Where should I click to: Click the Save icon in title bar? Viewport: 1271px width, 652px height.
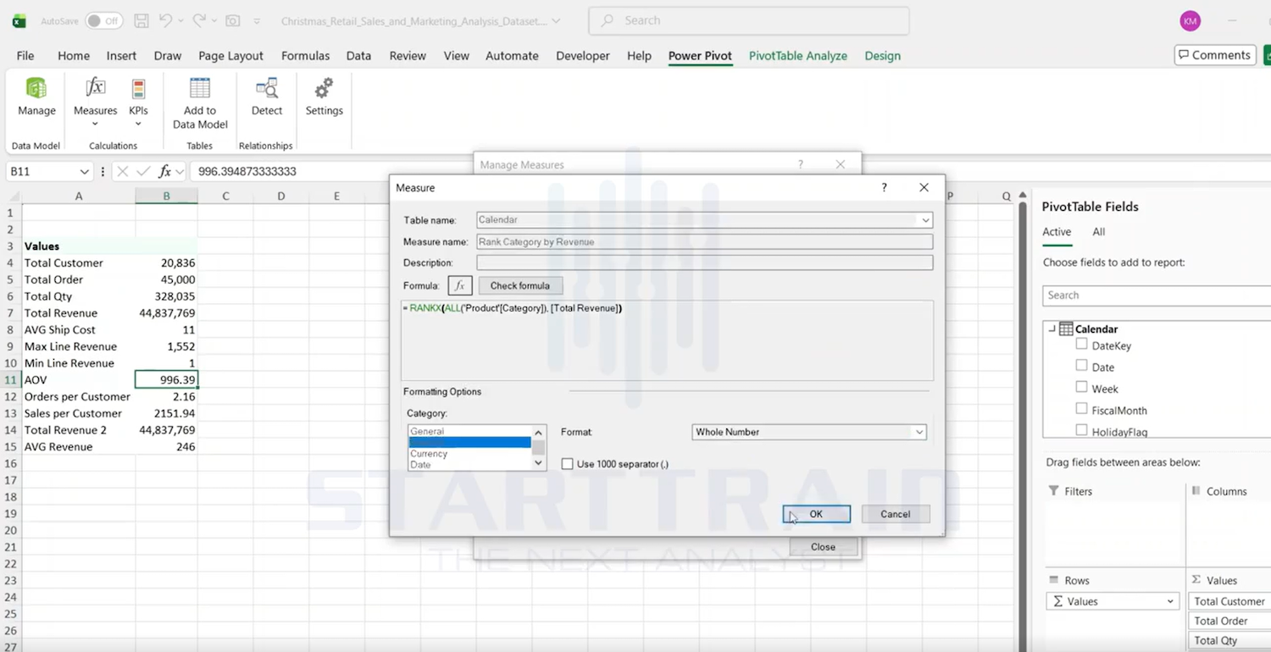[x=142, y=20]
